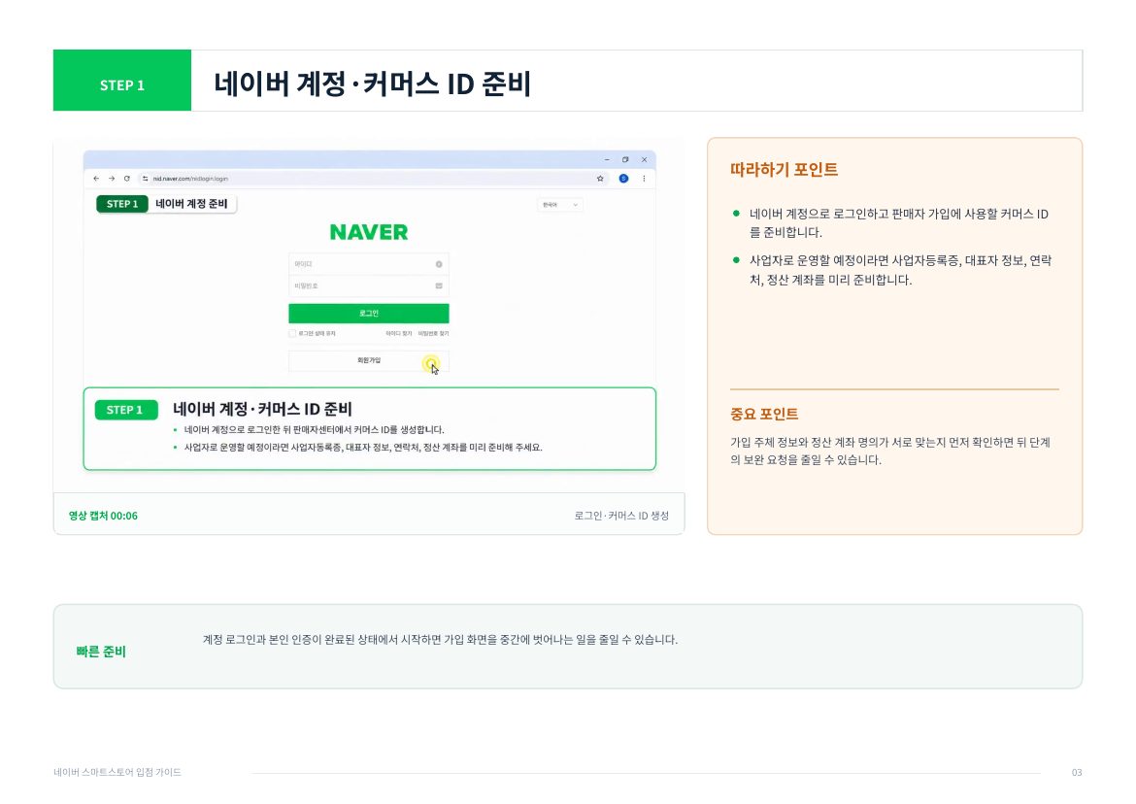Bookmark page with the star icon

tap(600, 179)
